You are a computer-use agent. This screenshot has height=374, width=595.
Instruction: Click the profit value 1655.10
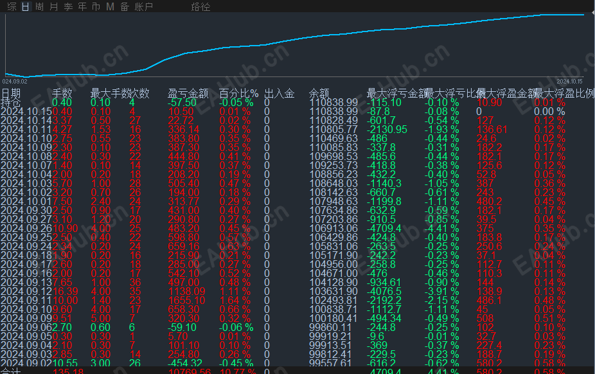[x=187, y=300]
